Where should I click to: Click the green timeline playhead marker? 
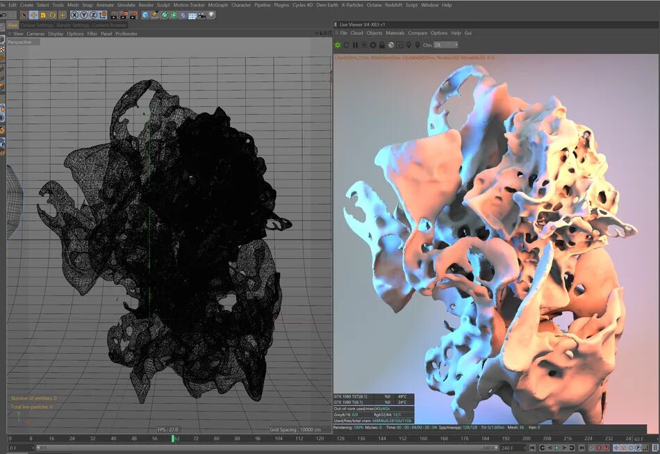coord(174,439)
